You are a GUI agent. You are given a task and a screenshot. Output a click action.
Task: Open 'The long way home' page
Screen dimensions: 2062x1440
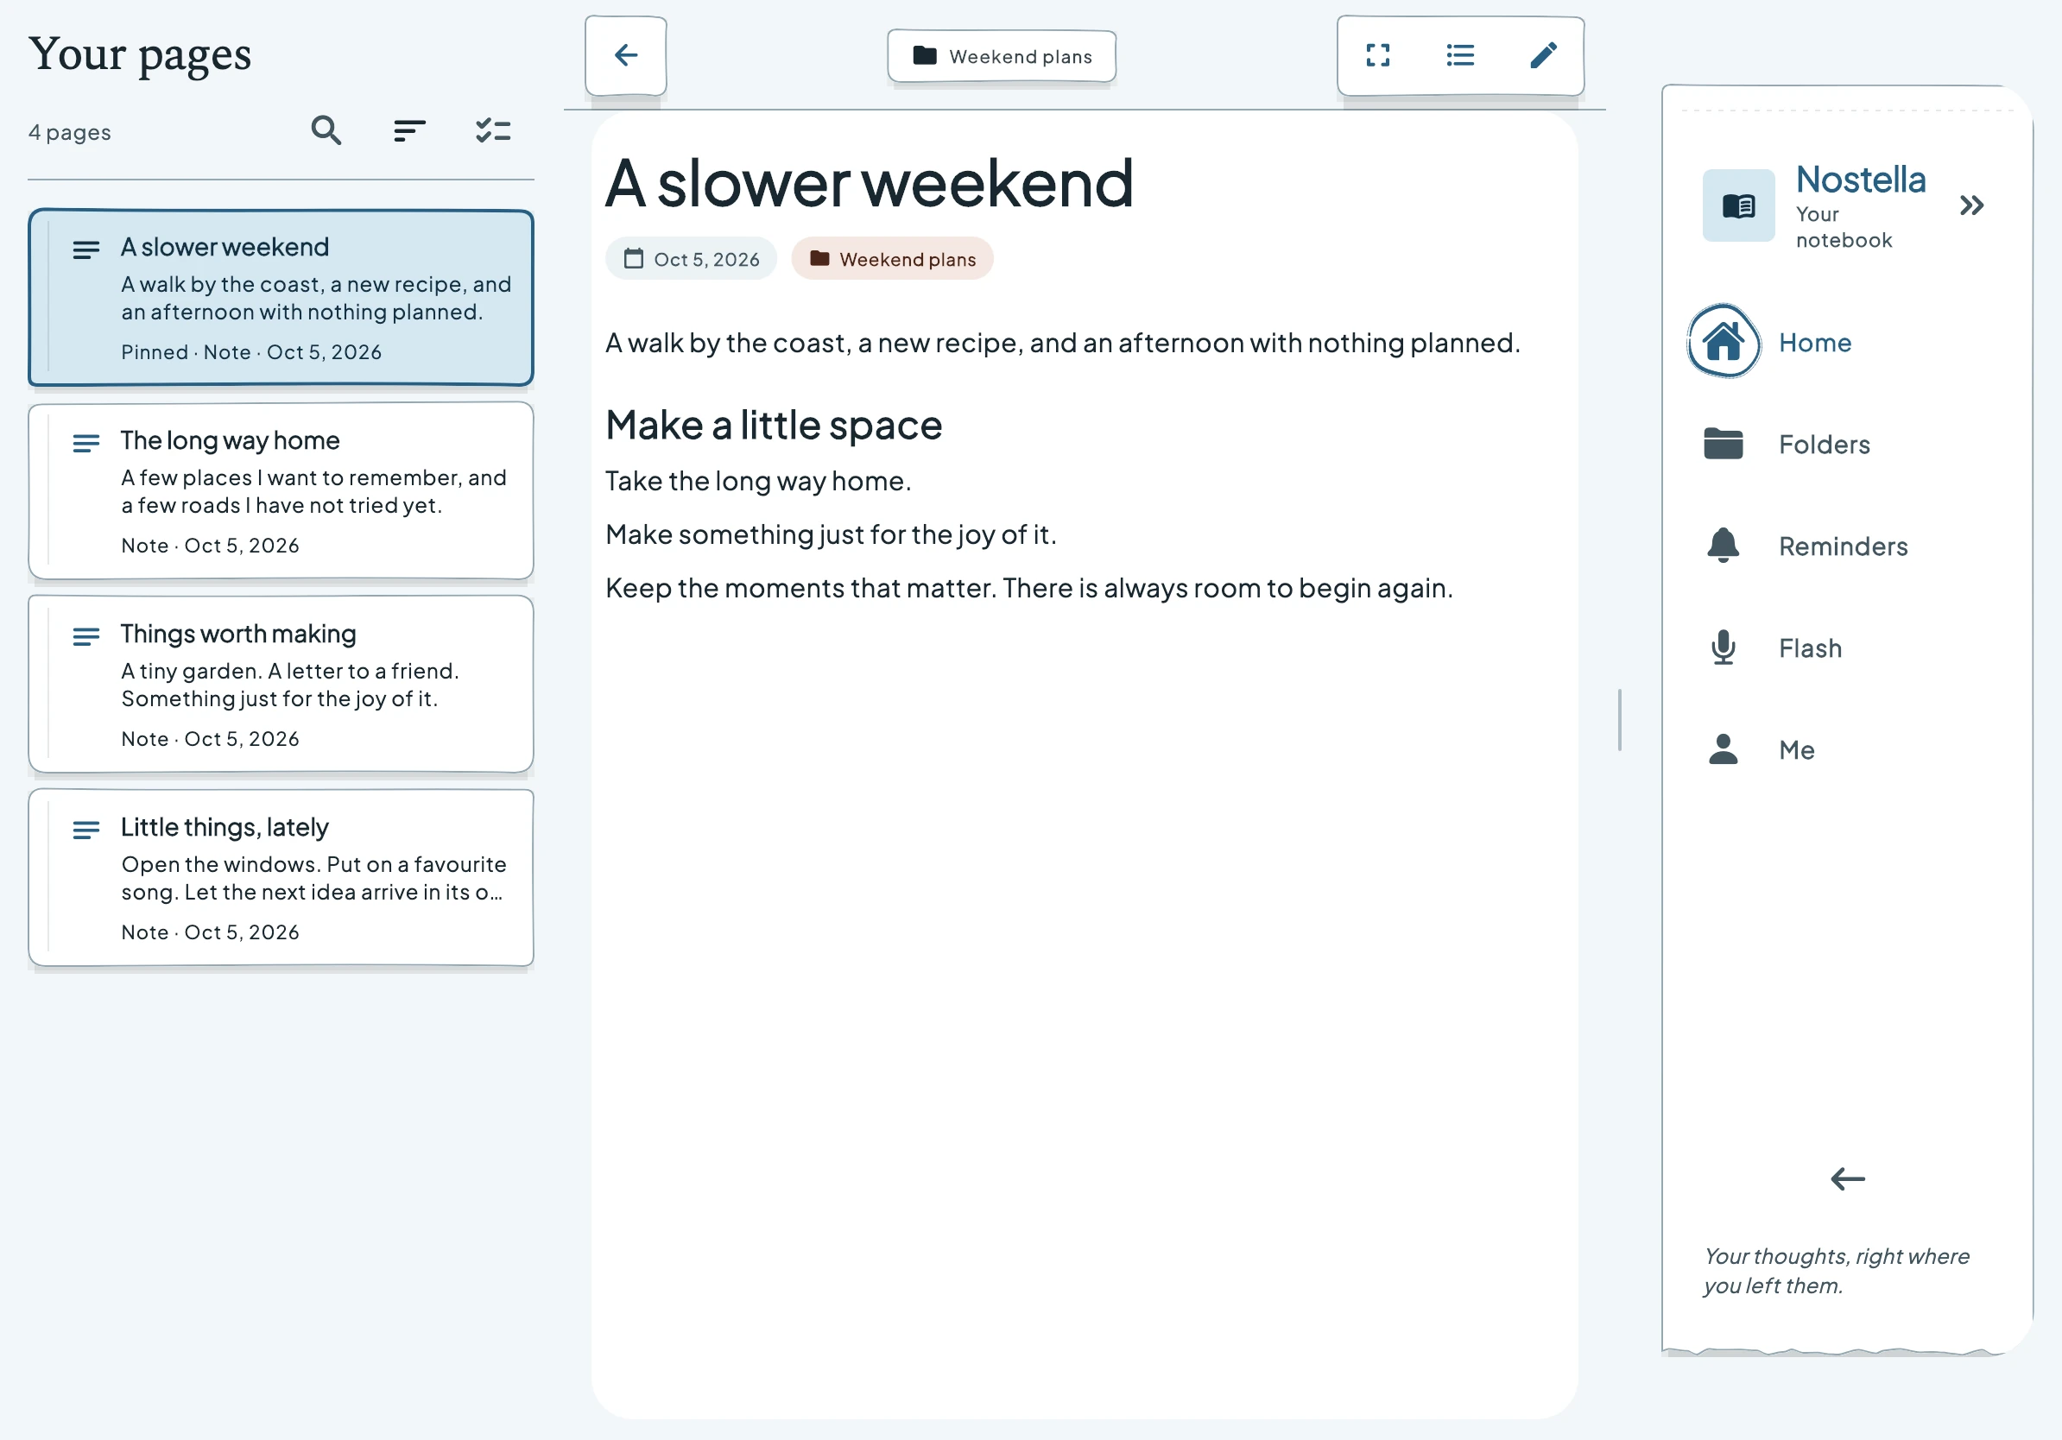(x=281, y=491)
